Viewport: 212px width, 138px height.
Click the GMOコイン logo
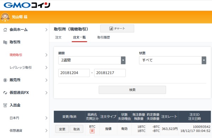coord(27,5)
